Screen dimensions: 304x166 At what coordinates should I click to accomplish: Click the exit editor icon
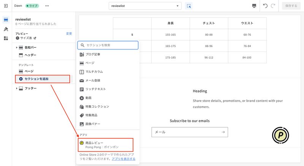6,6
